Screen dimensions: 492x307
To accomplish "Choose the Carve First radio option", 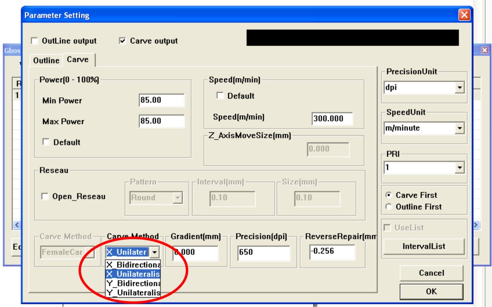I will click(x=389, y=195).
